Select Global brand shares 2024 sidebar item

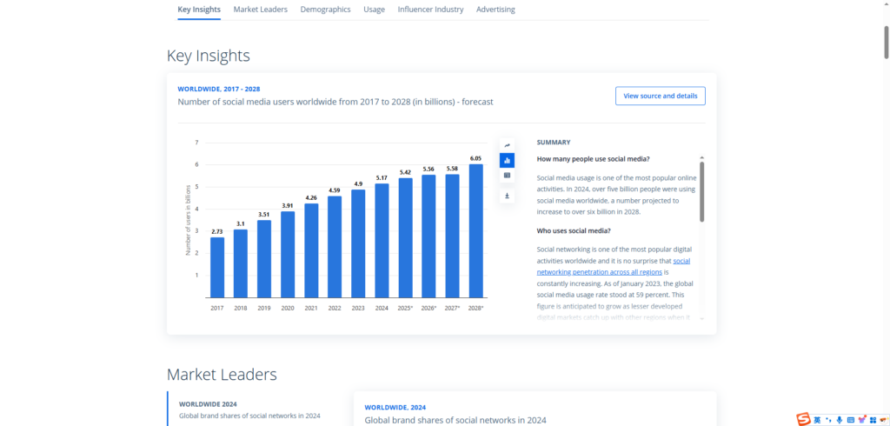point(249,409)
